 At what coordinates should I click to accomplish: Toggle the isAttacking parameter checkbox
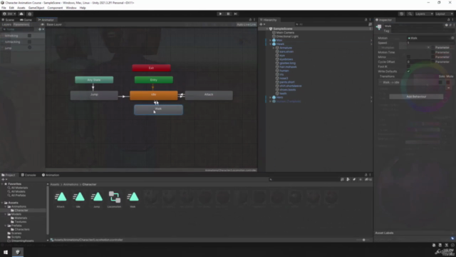[29, 41]
